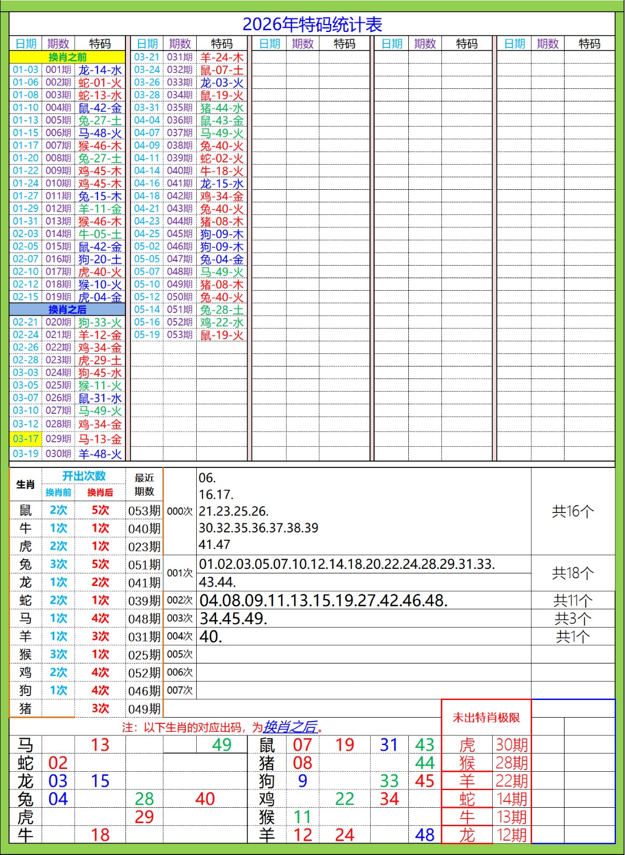Select the 狗-33-火 result cell
This screenshot has height=855, width=625.
(100, 323)
